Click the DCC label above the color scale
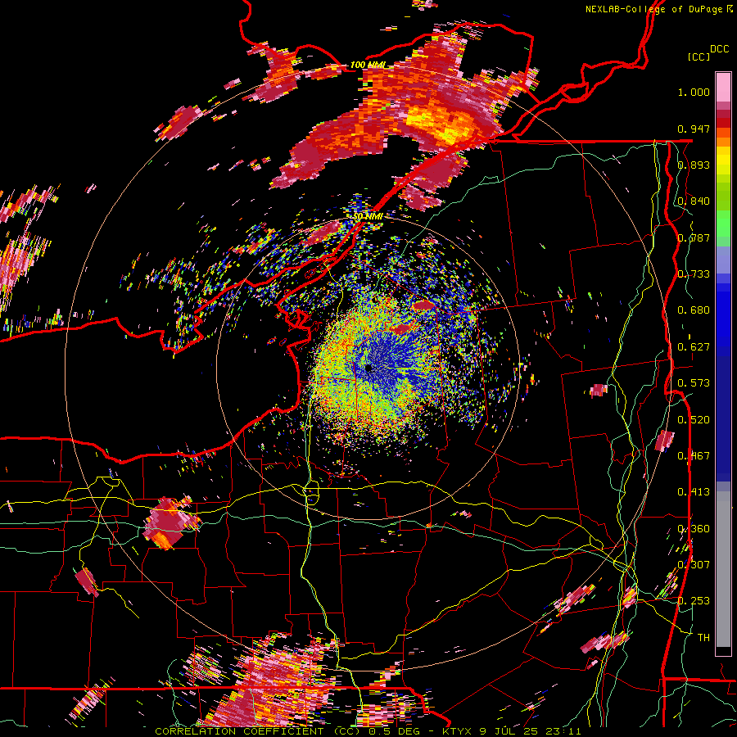Screen dimensions: 737x737 coord(719,49)
